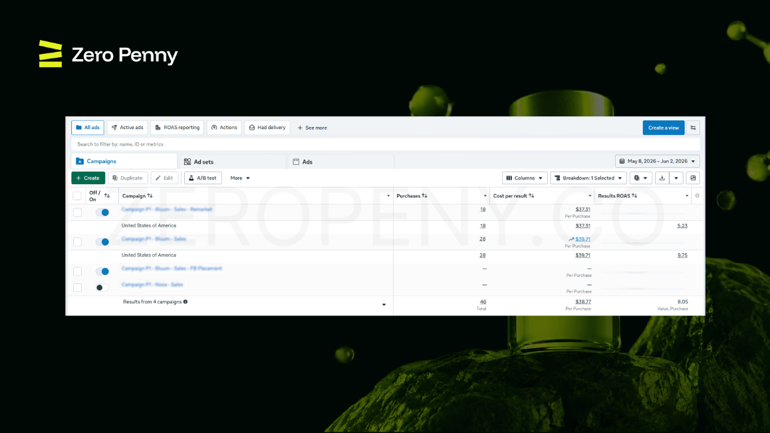Image resolution: width=770 pixels, height=433 pixels.
Task: Click the plus icon on See more
Action: [300, 128]
